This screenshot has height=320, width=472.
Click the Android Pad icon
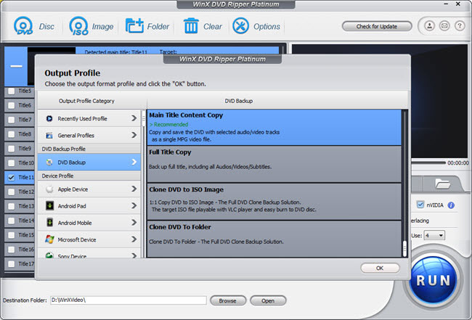coord(49,206)
